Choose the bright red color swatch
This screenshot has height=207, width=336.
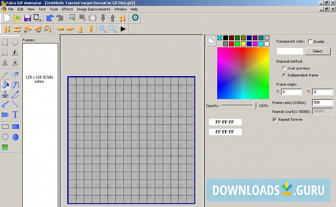[x=232, y=44]
